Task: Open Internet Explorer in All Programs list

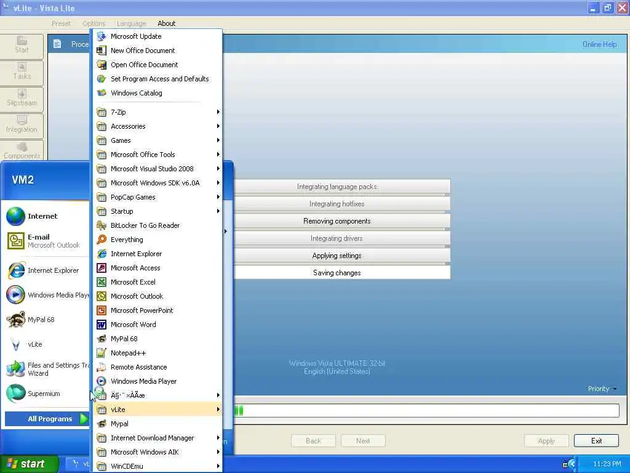Action: (x=157, y=254)
